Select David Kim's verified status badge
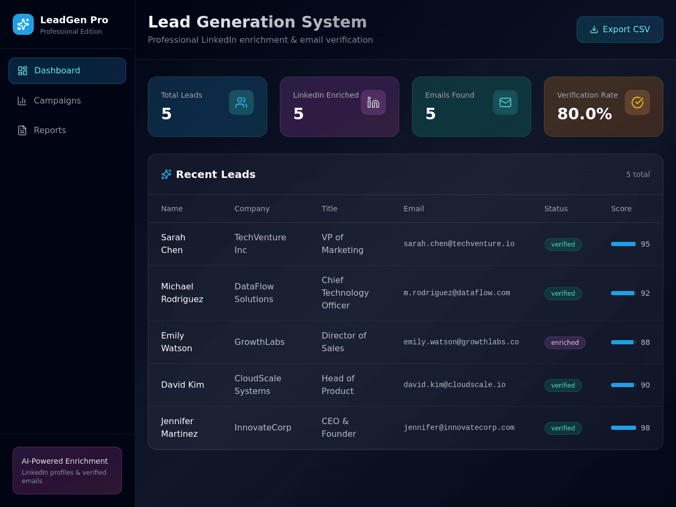 [x=563, y=386]
